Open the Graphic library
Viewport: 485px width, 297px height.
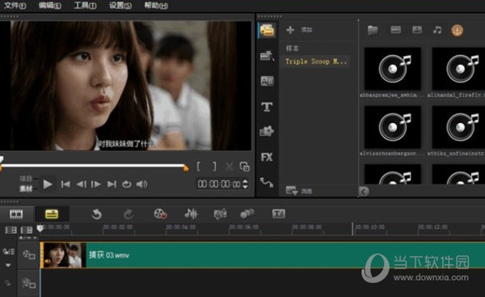267,131
